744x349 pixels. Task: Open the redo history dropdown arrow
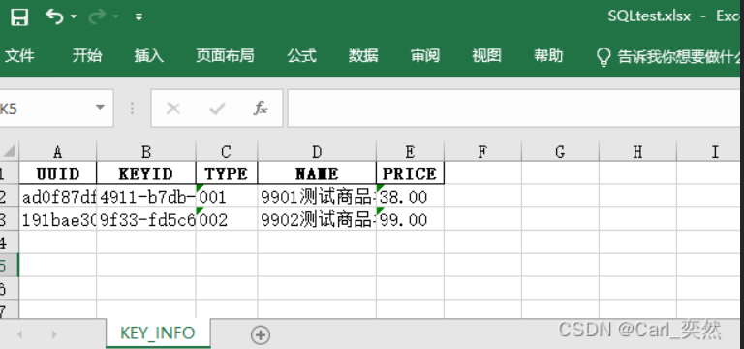pyautogui.click(x=116, y=17)
